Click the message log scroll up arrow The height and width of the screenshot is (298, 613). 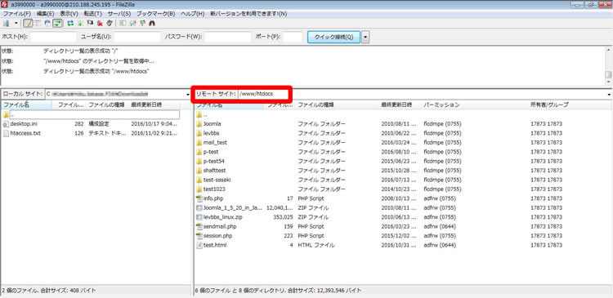click(608, 50)
